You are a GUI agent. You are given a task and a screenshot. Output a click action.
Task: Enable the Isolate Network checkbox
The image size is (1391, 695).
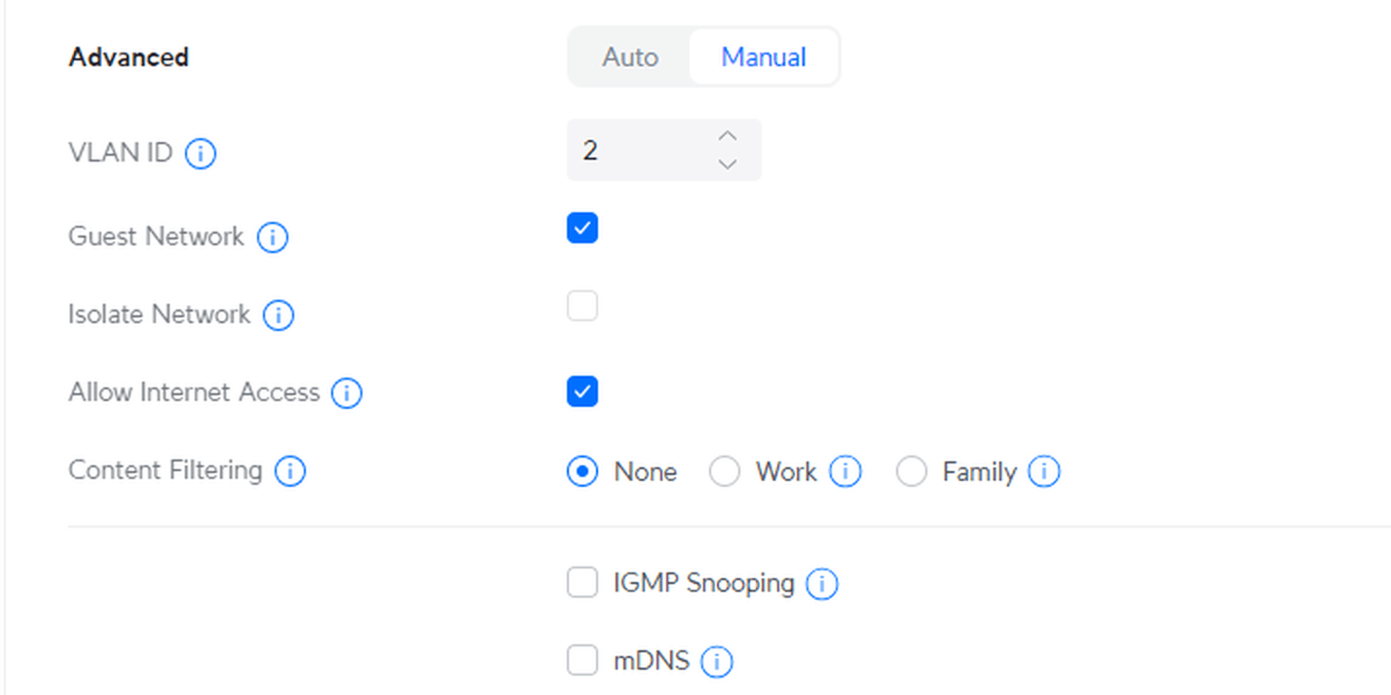tap(583, 306)
